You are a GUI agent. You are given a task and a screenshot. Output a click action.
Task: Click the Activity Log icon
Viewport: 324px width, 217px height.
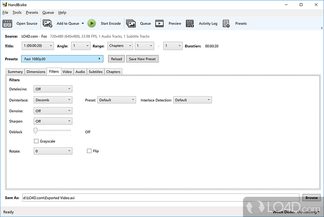tap(190, 23)
